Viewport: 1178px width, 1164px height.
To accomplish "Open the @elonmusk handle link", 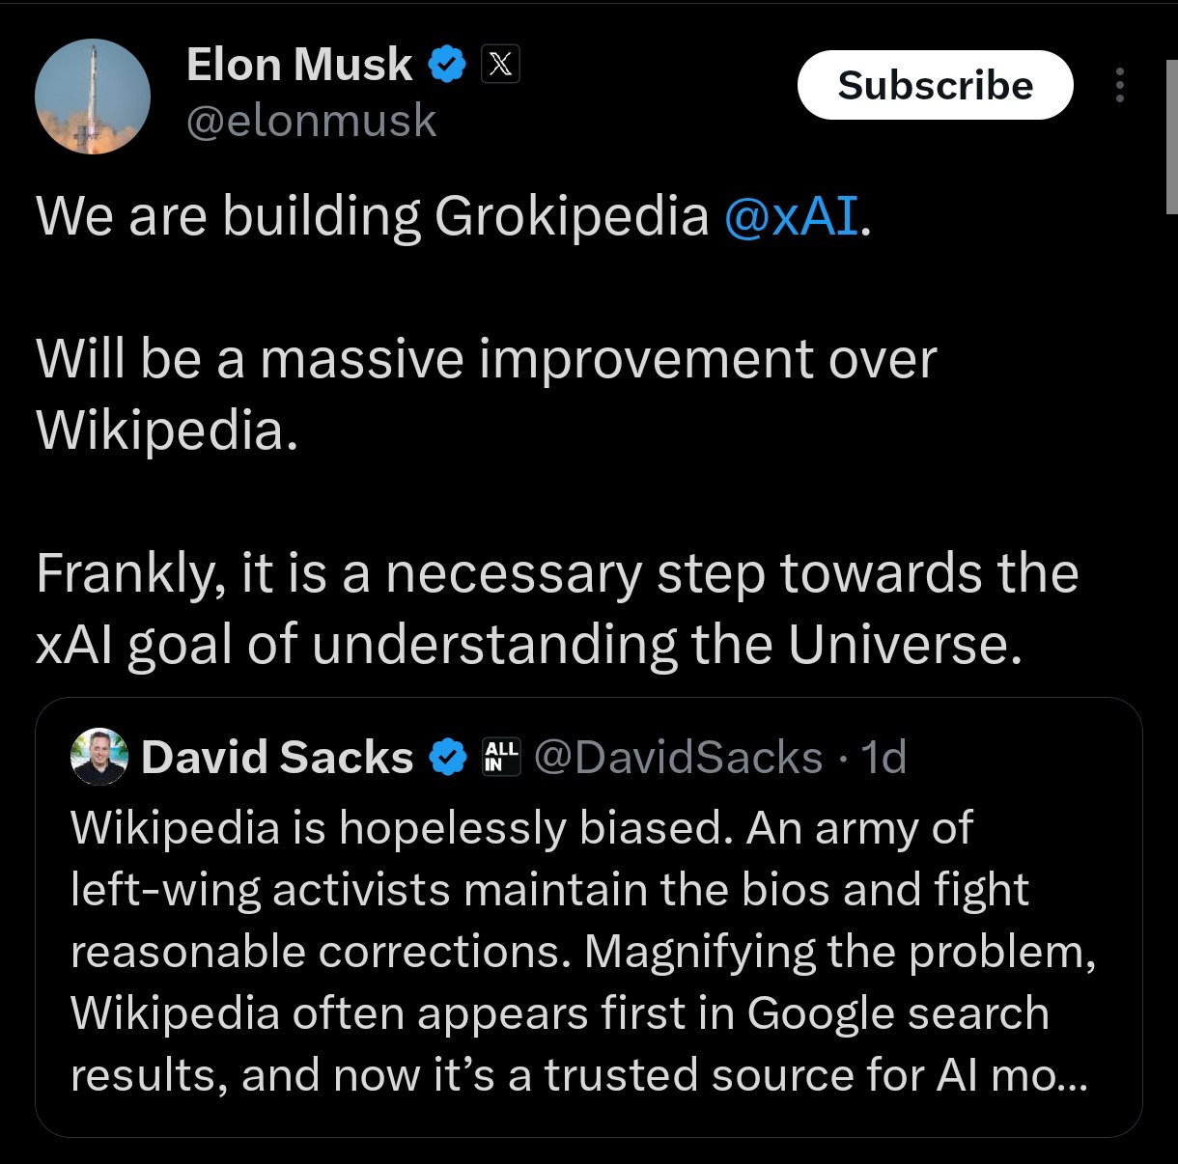I will point(311,122).
